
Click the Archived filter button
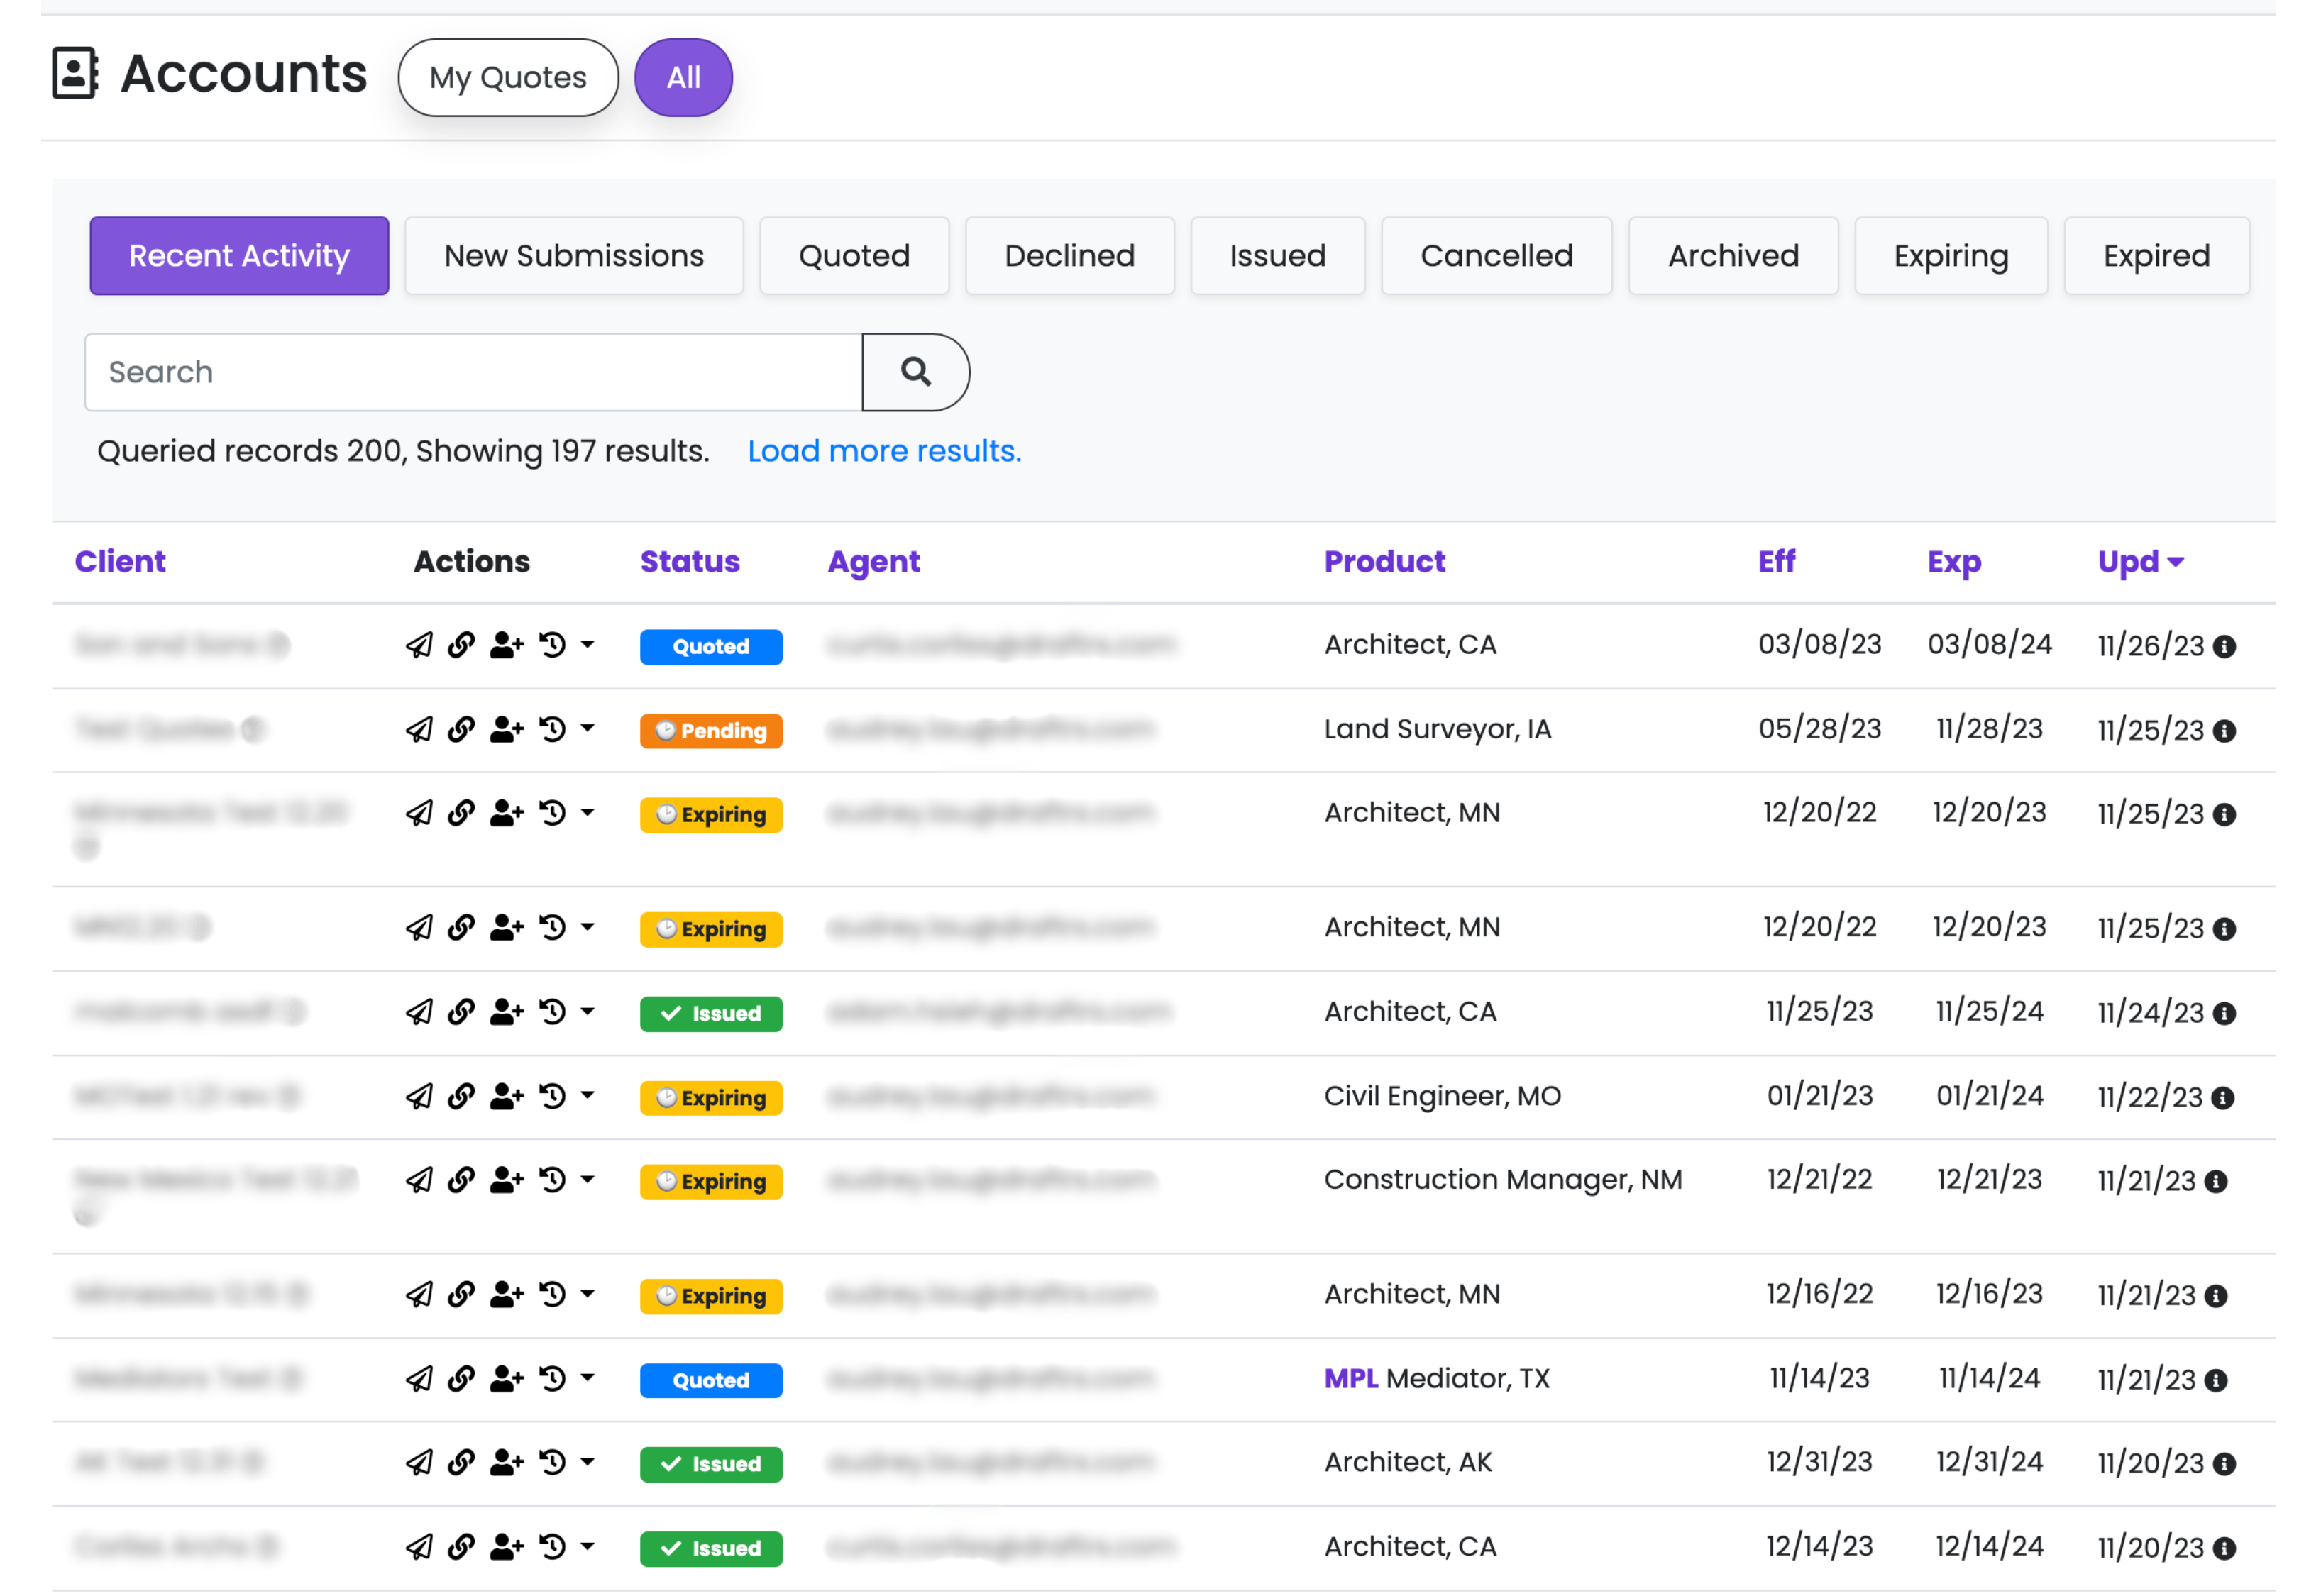click(1733, 255)
